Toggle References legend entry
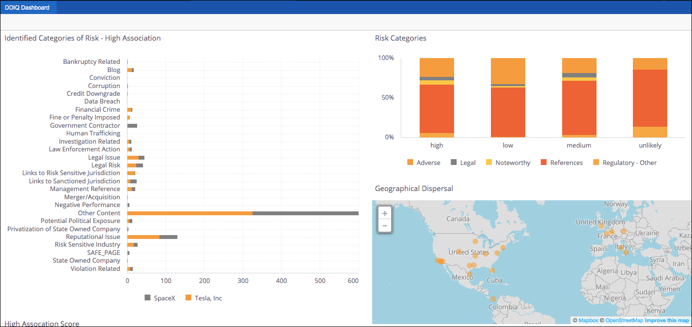Viewport: 692px width, 327px height. (561, 163)
